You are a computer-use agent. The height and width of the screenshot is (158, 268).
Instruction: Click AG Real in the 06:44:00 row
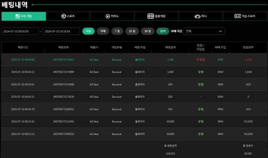(94, 60)
